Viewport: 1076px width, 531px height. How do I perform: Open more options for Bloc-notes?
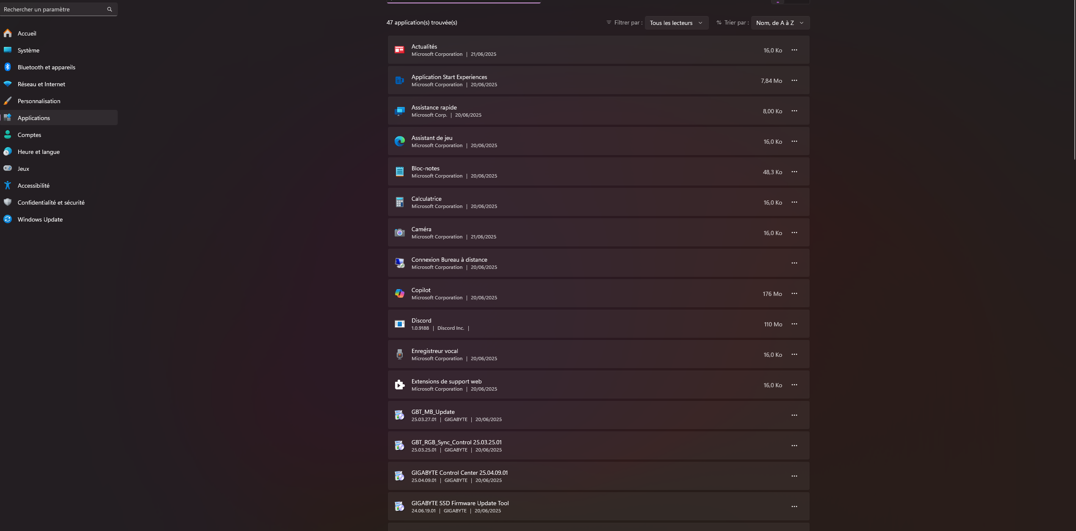pyautogui.click(x=794, y=172)
